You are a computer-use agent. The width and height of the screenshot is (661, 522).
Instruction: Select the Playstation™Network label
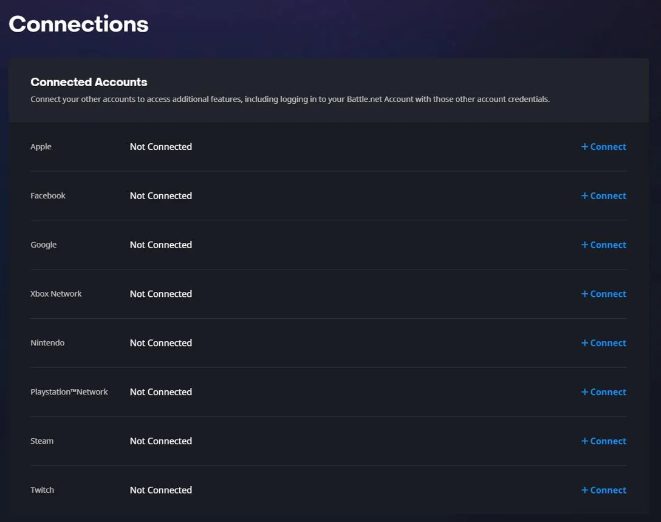[69, 392]
